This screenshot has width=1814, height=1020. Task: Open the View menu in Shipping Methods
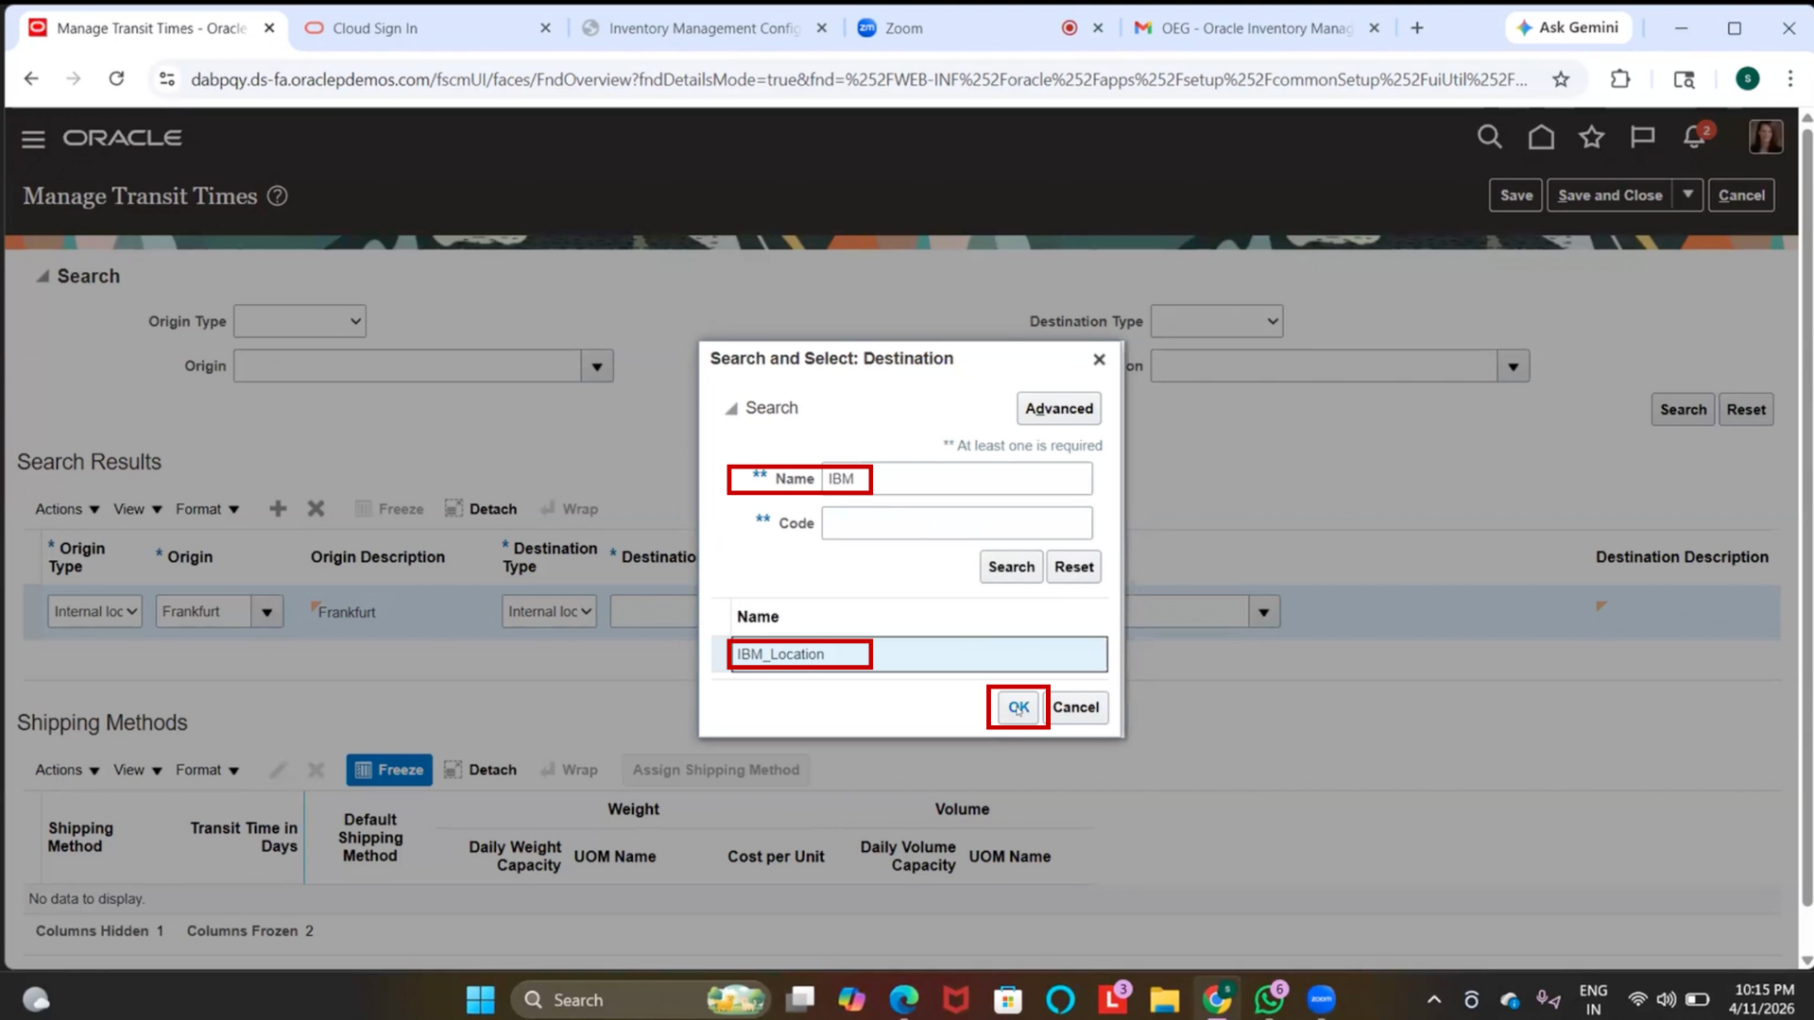[138, 770]
